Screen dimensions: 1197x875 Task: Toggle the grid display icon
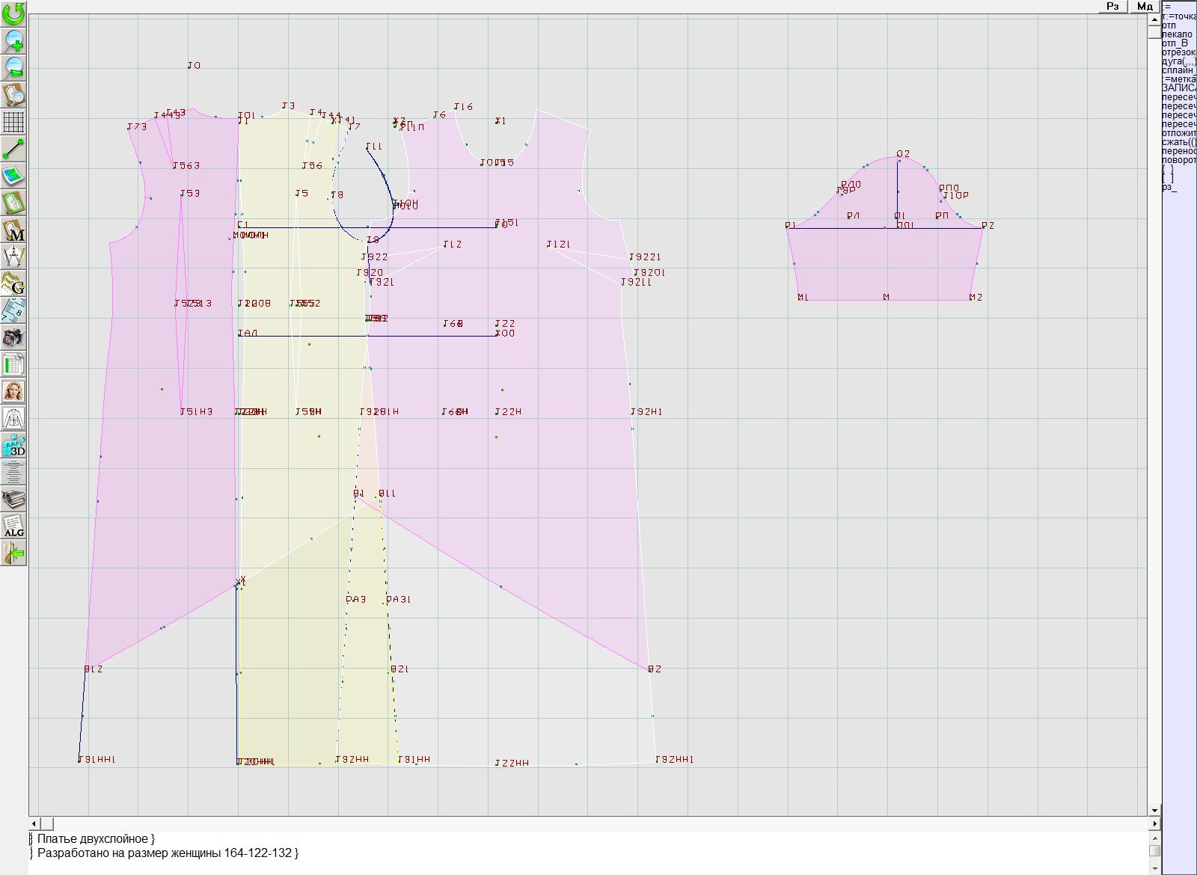[13, 121]
